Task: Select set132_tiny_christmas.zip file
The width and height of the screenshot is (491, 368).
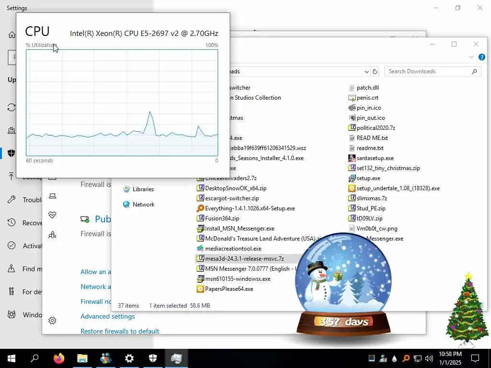Action: point(384,168)
